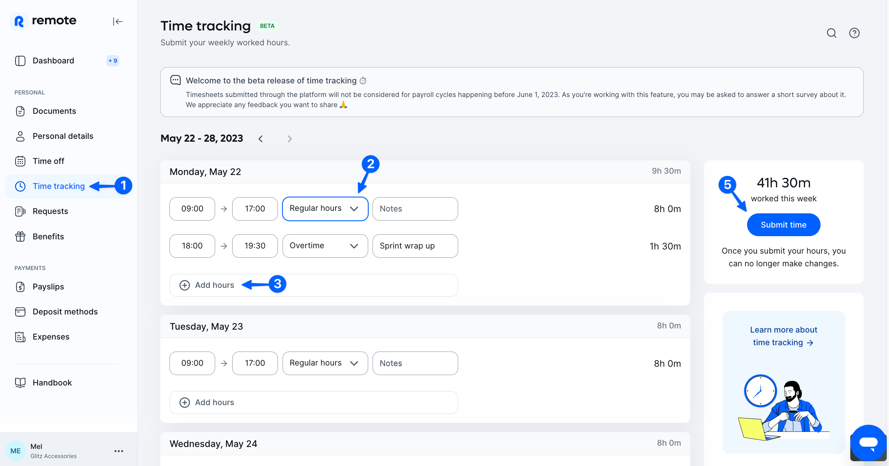Screen dimensions: 889x466
Task: Open the Handbook section
Action: tap(52, 382)
